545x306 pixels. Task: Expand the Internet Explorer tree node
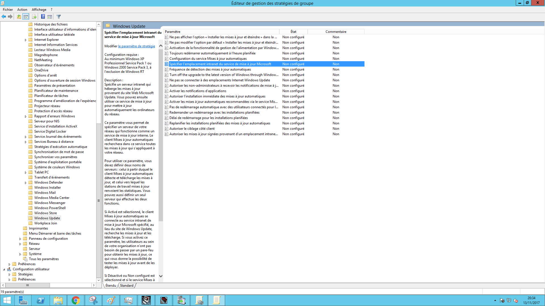pos(26,40)
